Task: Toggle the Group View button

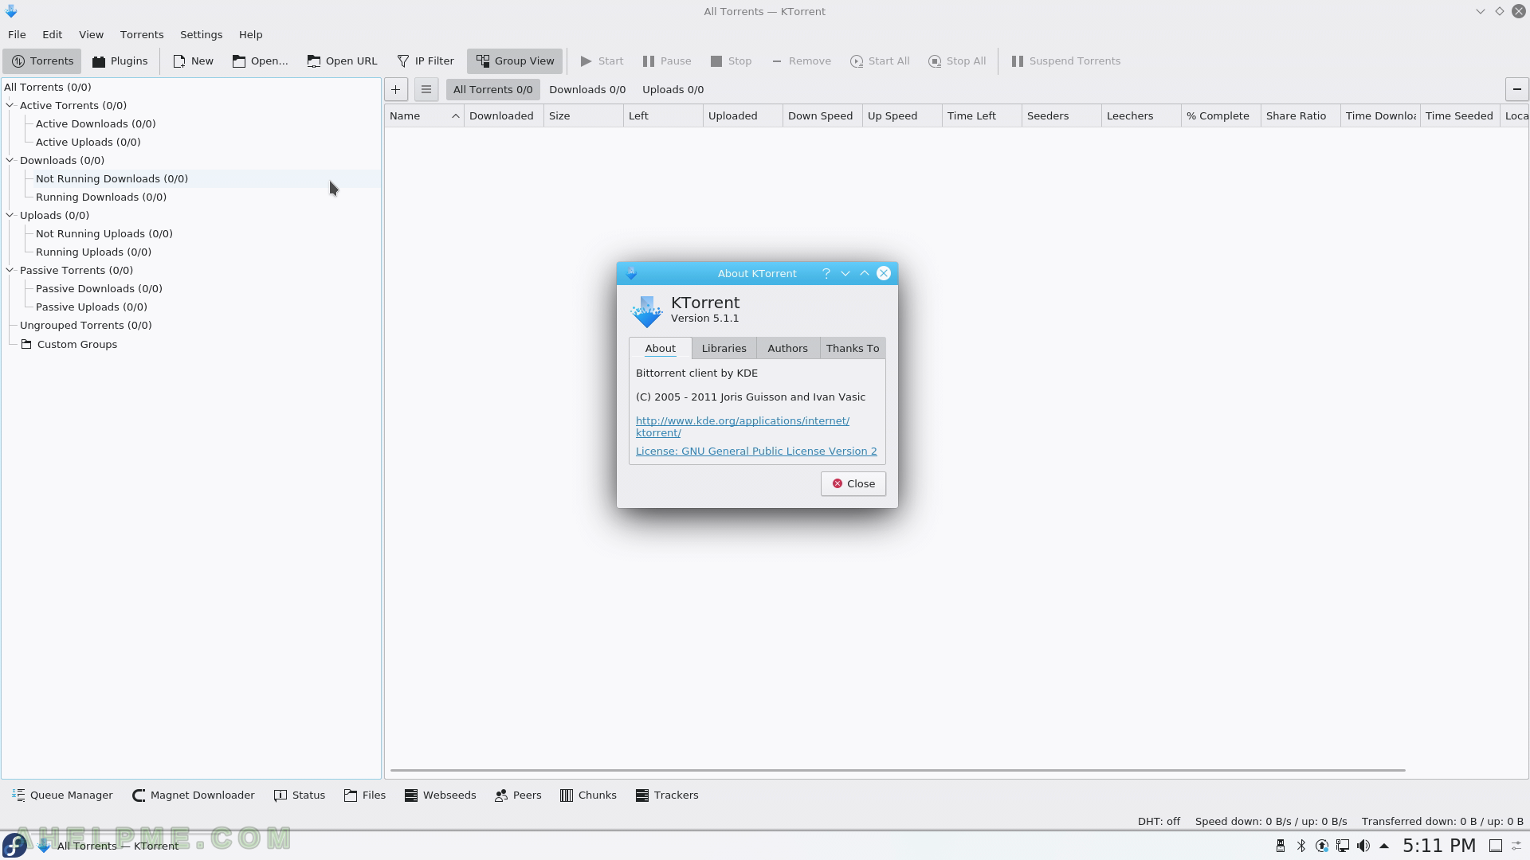Action: (515, 61)
